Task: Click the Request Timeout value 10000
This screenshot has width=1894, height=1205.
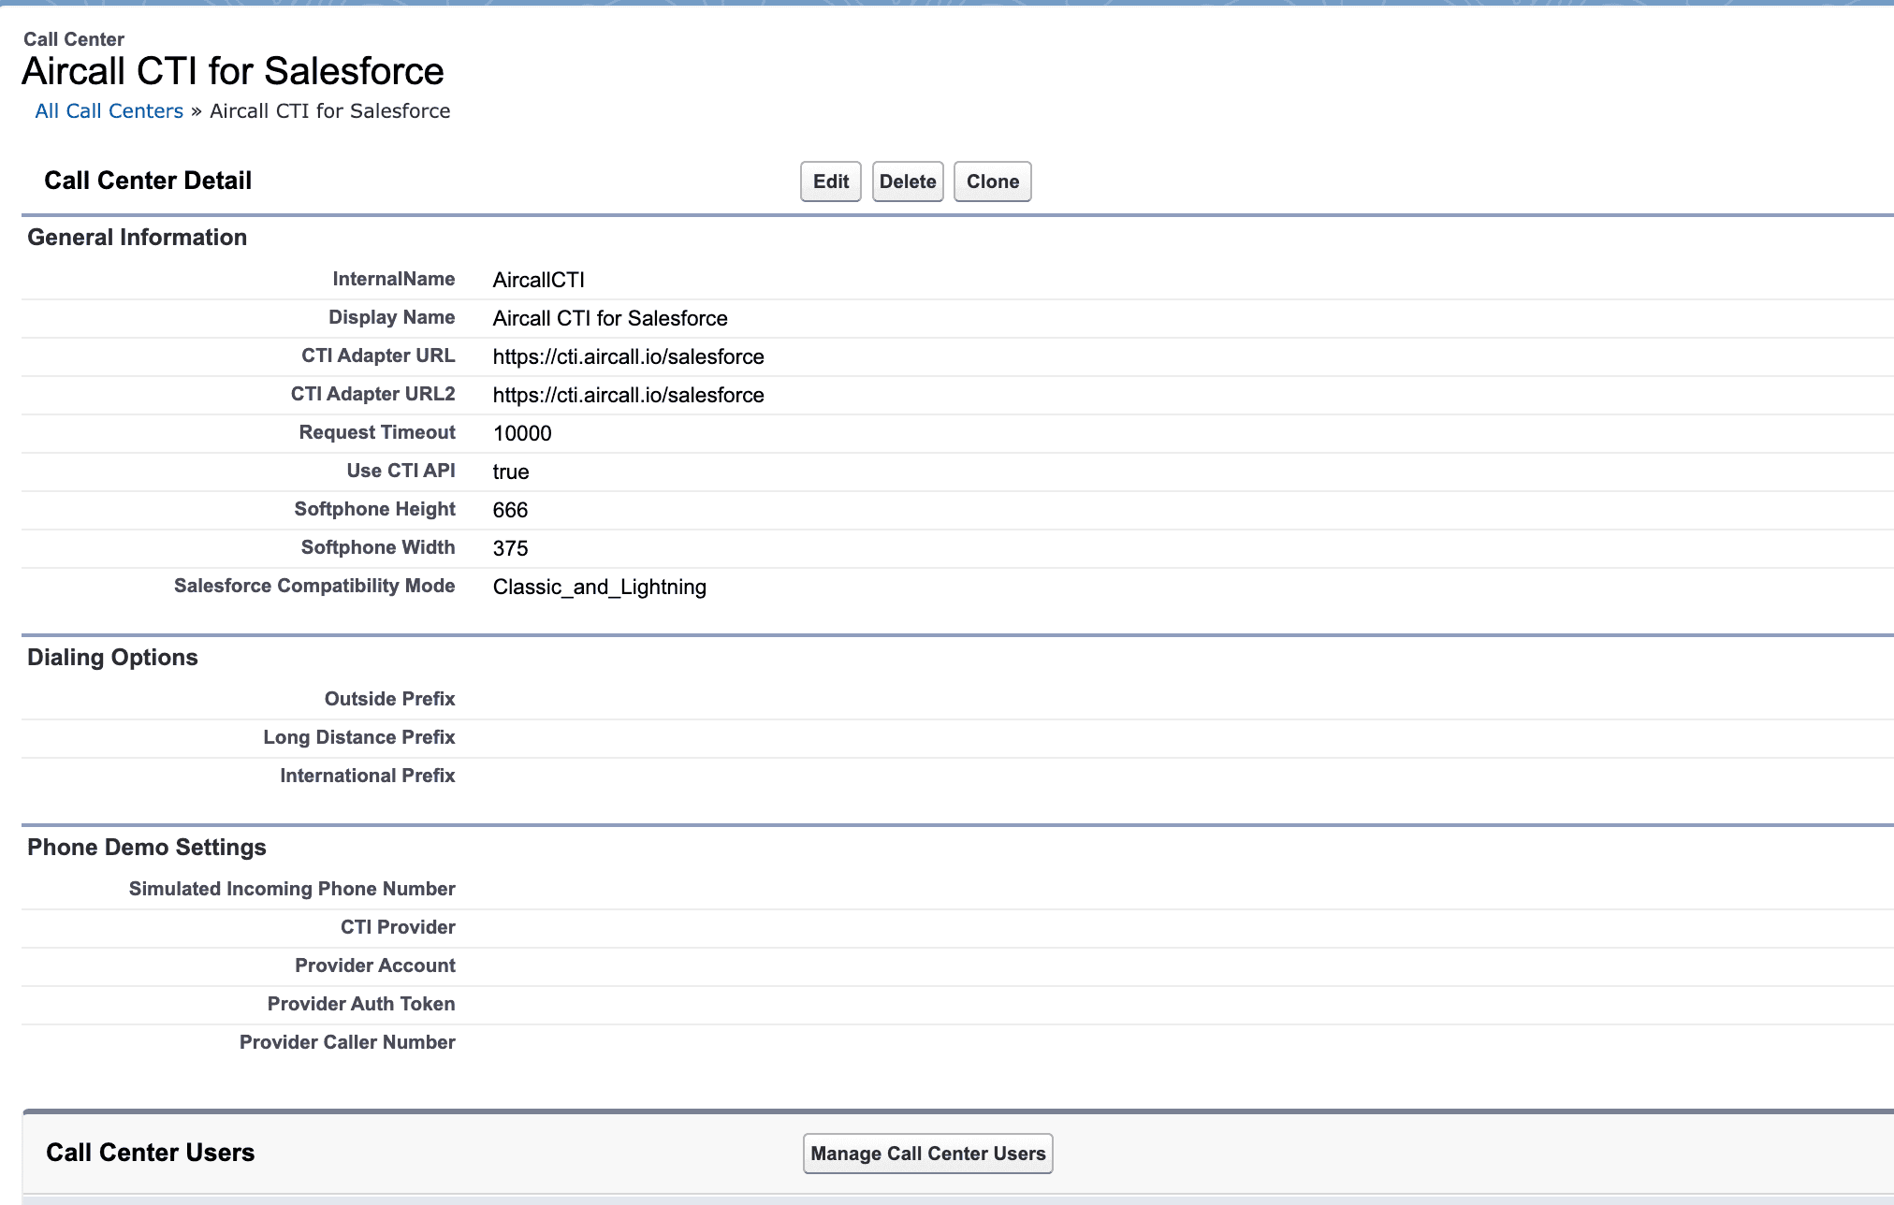Action: pyautogui.click(x=522, y=433)
